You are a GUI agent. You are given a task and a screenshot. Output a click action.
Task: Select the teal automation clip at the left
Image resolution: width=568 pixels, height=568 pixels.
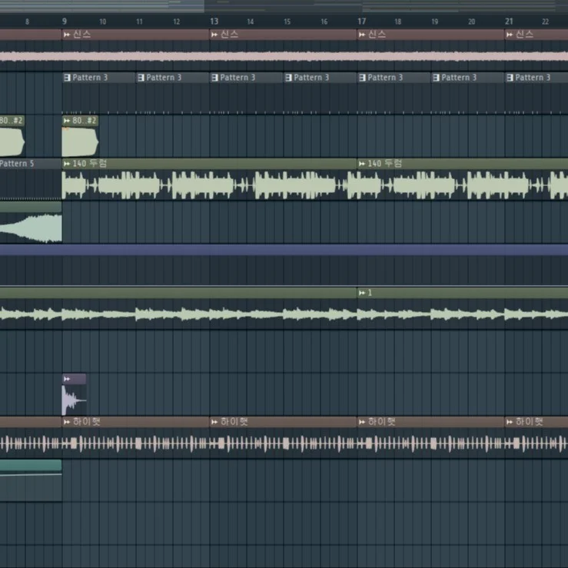tap(31, 480)
